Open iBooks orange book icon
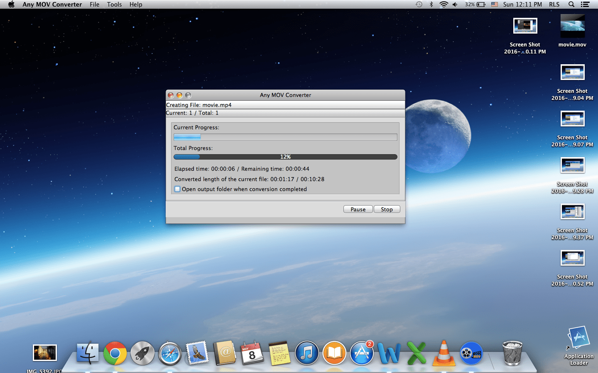Image resolution: width=598 pixels, height=373 pixels. click(x=334, y=353)
